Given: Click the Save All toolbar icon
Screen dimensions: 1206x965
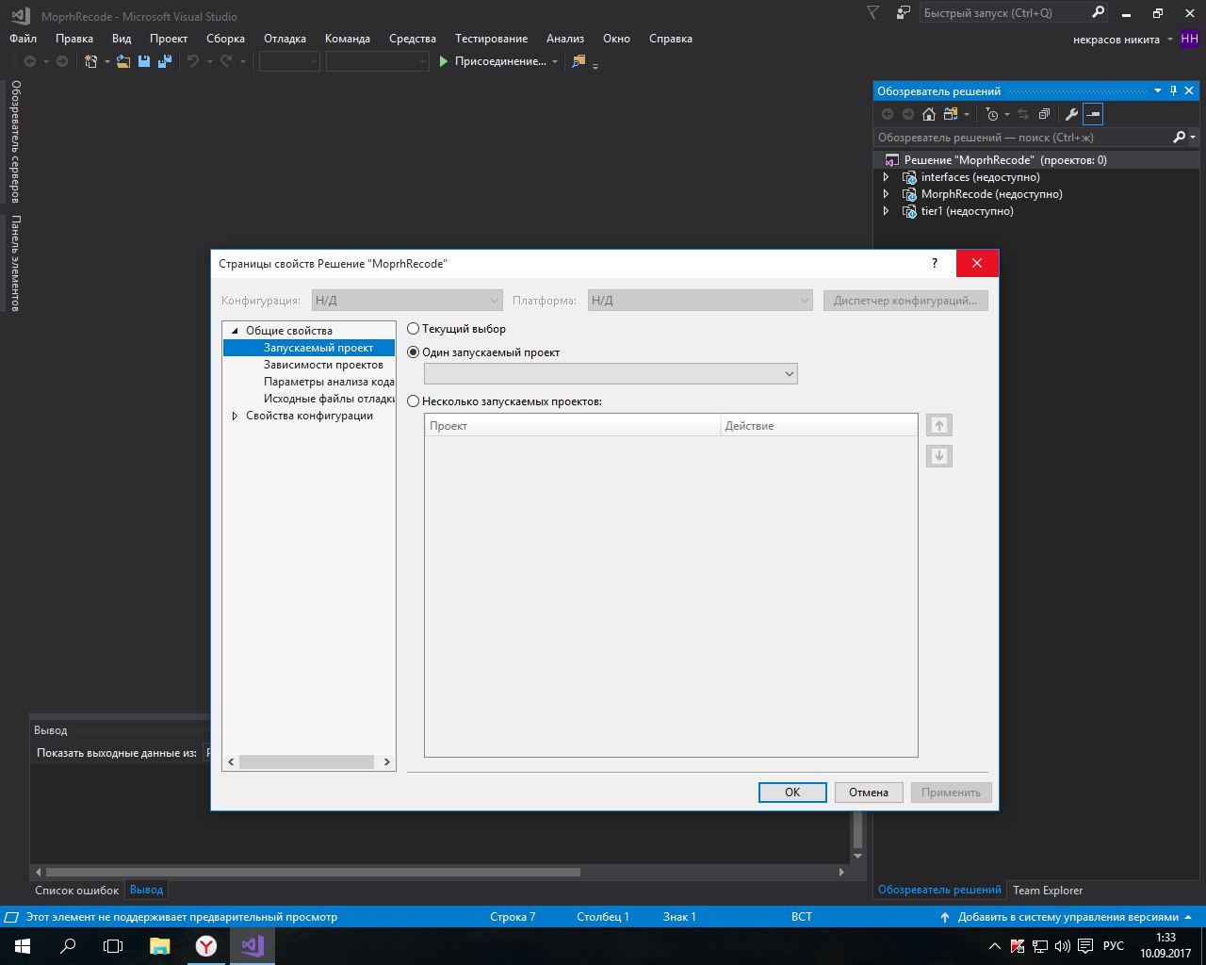Looking at the screenshot, I should pyautogui.click(x=165, y=61).
